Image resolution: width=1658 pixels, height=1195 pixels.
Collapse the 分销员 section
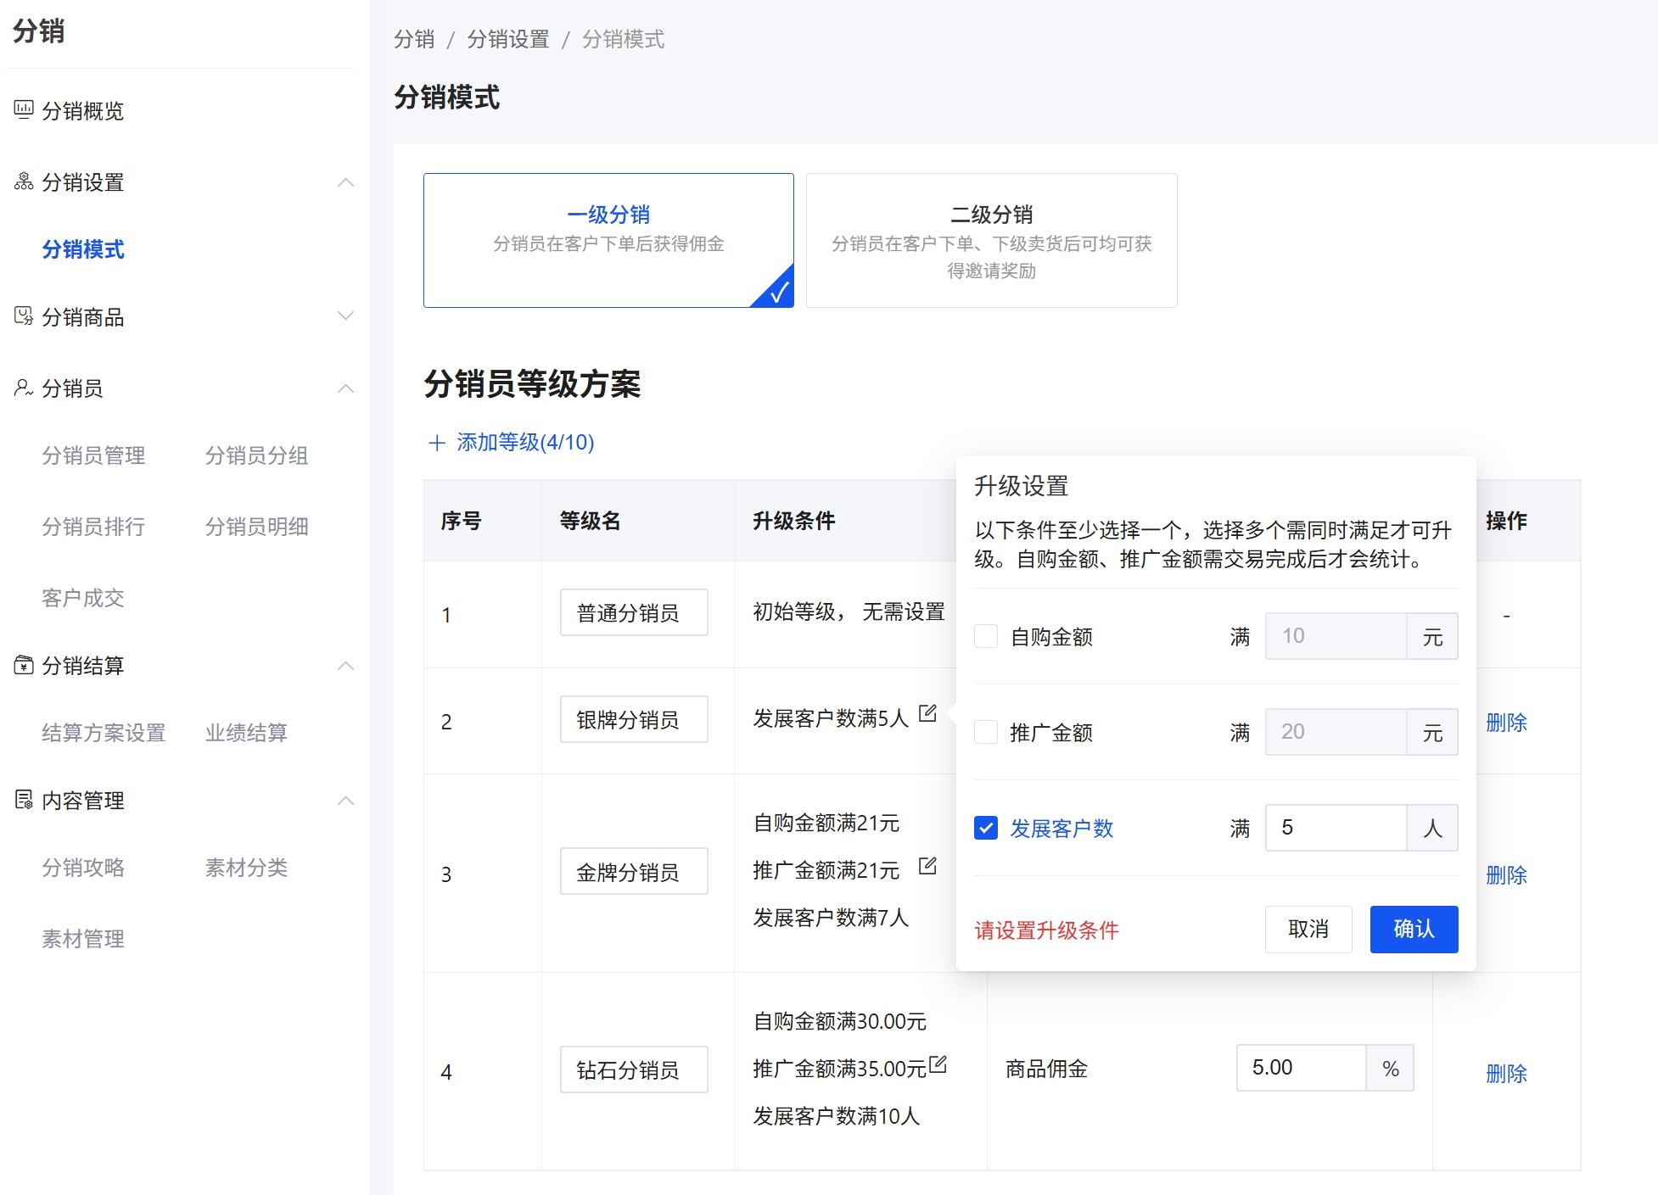click(346, 388)
